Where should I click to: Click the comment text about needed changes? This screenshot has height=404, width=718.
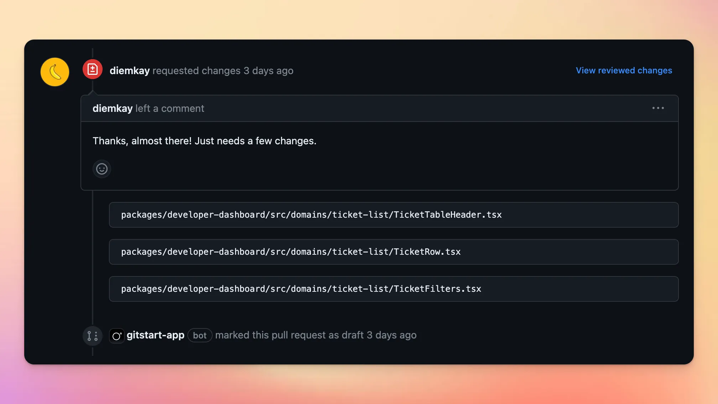pyautogui.click(x=204, y=141)
